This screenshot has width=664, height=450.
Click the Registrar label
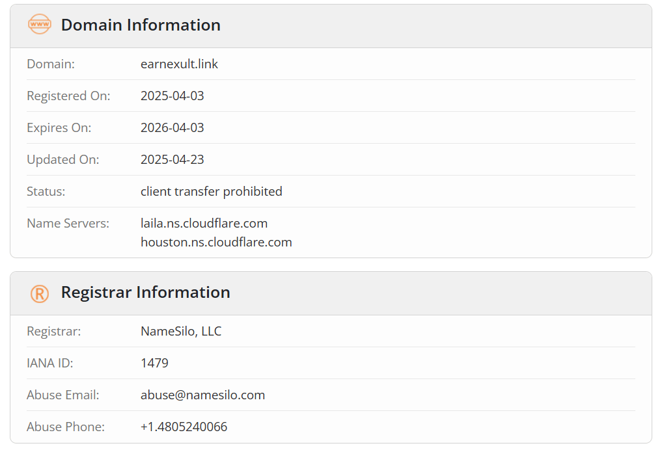(54, 331)
